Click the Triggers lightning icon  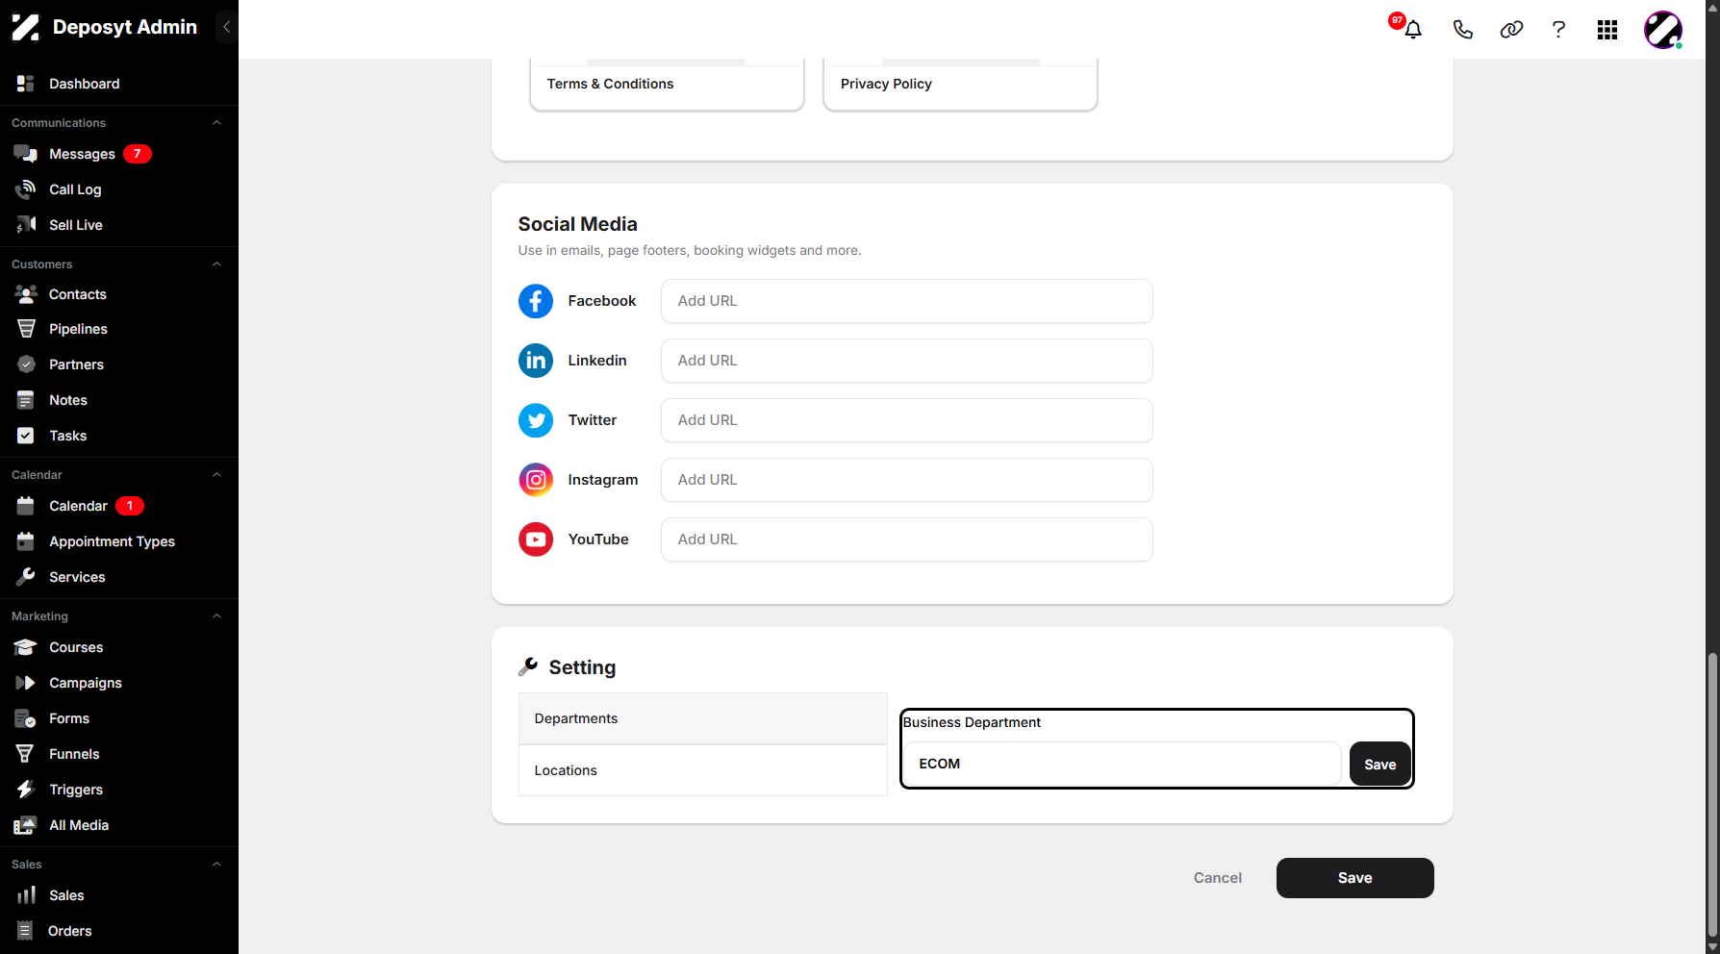point(26,790)
